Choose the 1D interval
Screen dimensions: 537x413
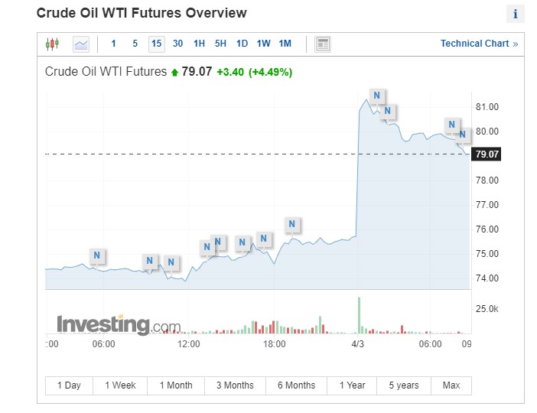(242, 44)
